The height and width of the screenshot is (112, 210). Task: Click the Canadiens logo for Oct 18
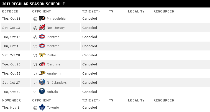pos(42,46)
